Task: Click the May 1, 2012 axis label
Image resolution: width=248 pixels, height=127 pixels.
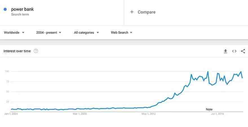Action: [x=149, y=114]
